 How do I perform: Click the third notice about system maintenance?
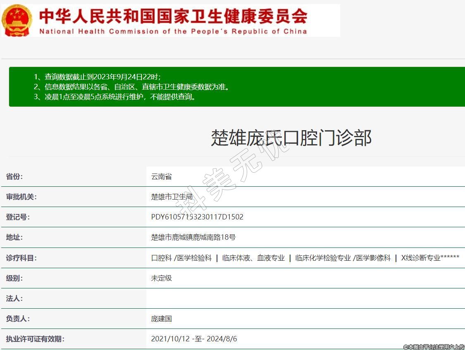coord(115,97)
